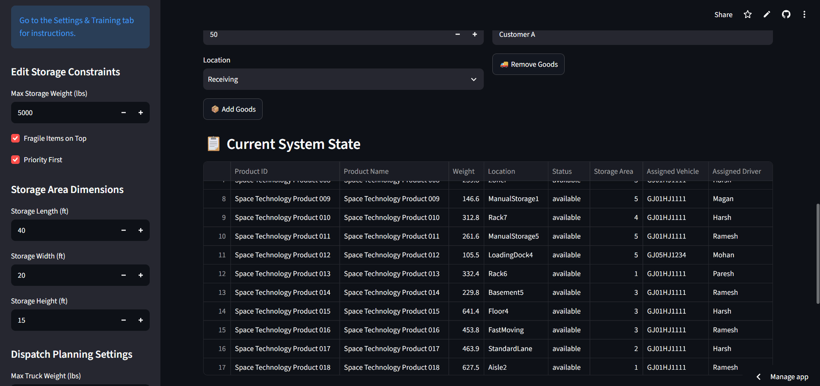Sort by Product Name column header
This screenshot has height=386, width=820.
(x=394, y=171)
